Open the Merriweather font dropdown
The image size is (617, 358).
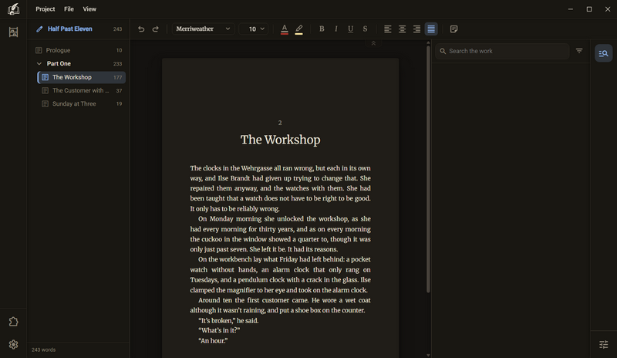(203, 29)
